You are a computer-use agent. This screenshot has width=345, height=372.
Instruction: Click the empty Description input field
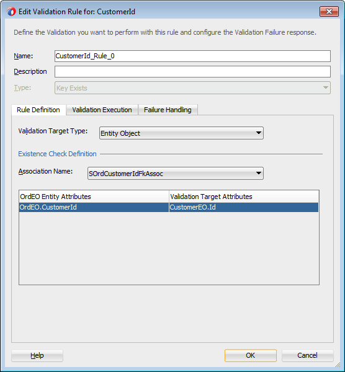(x=192, y=72)
